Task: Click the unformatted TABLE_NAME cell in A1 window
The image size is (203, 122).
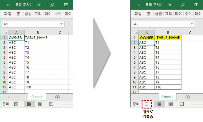Action: 38,37
